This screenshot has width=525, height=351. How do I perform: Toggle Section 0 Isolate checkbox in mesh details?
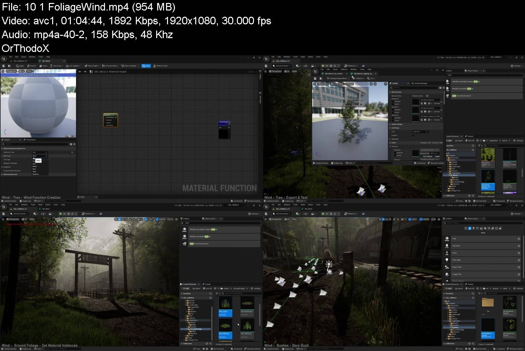395,155
